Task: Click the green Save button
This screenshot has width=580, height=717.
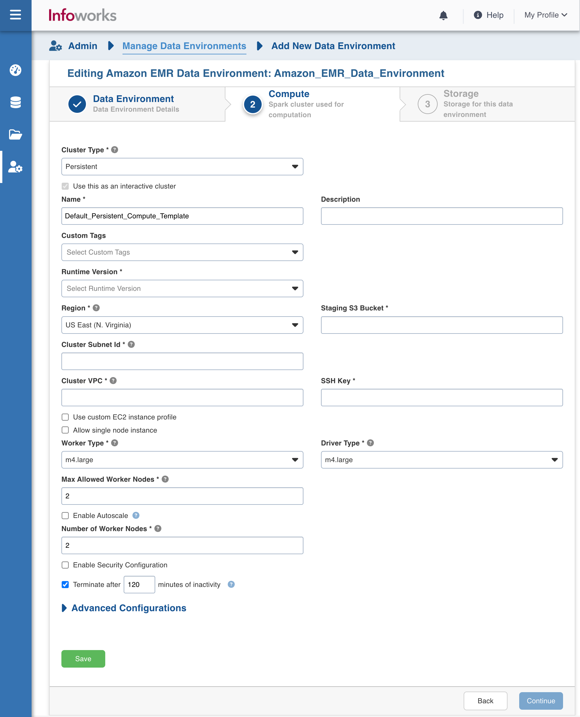Action: (83, 659)
